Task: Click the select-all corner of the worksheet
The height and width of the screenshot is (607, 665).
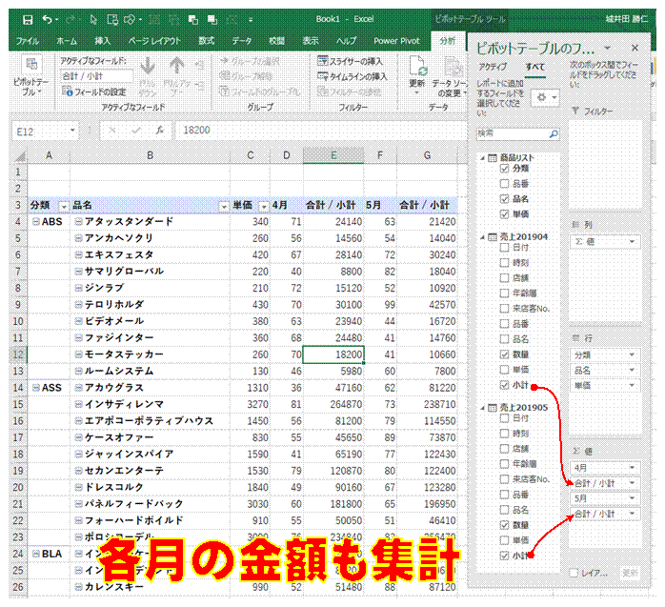Action: (19, 156)
